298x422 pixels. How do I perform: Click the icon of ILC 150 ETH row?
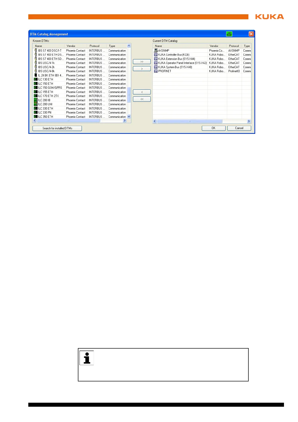tap(36, 84)
